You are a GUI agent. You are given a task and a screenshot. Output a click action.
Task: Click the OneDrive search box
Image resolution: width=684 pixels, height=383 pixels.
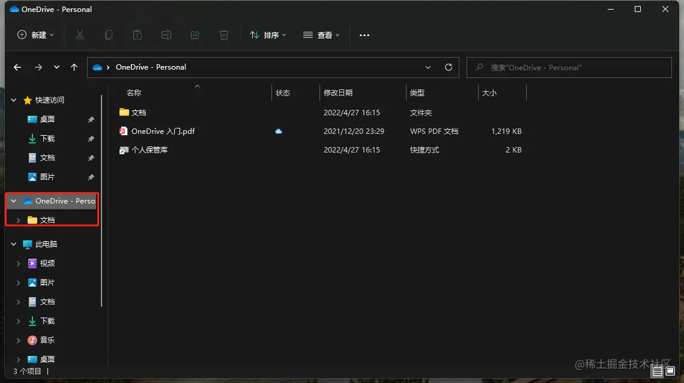tap(569, 68)
